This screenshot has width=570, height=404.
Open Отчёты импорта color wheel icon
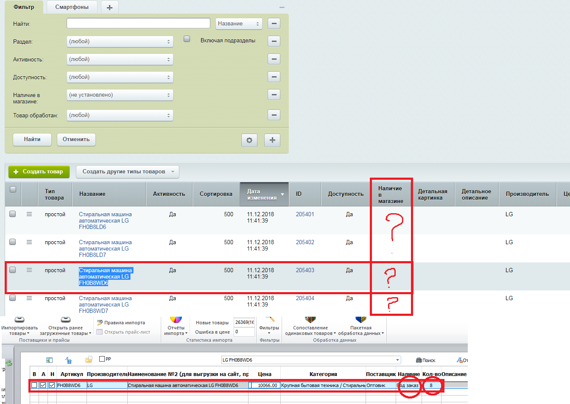[176, 320]
